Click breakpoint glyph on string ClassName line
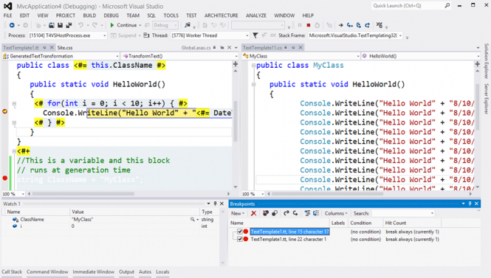The image size is (491, 278). [x=4, y=178]
